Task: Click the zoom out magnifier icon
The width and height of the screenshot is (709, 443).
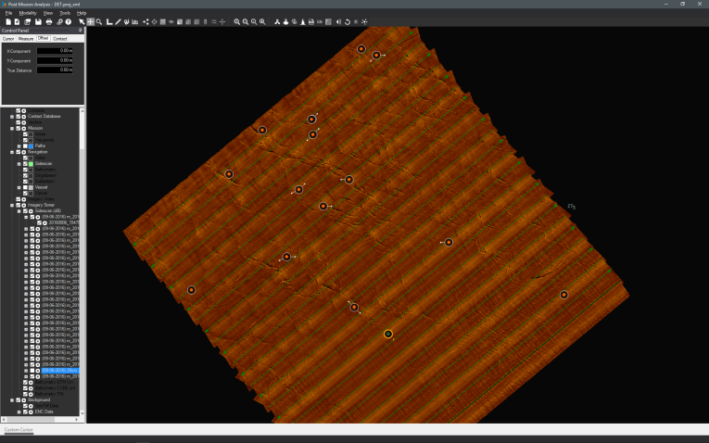Action: [245, 21]
